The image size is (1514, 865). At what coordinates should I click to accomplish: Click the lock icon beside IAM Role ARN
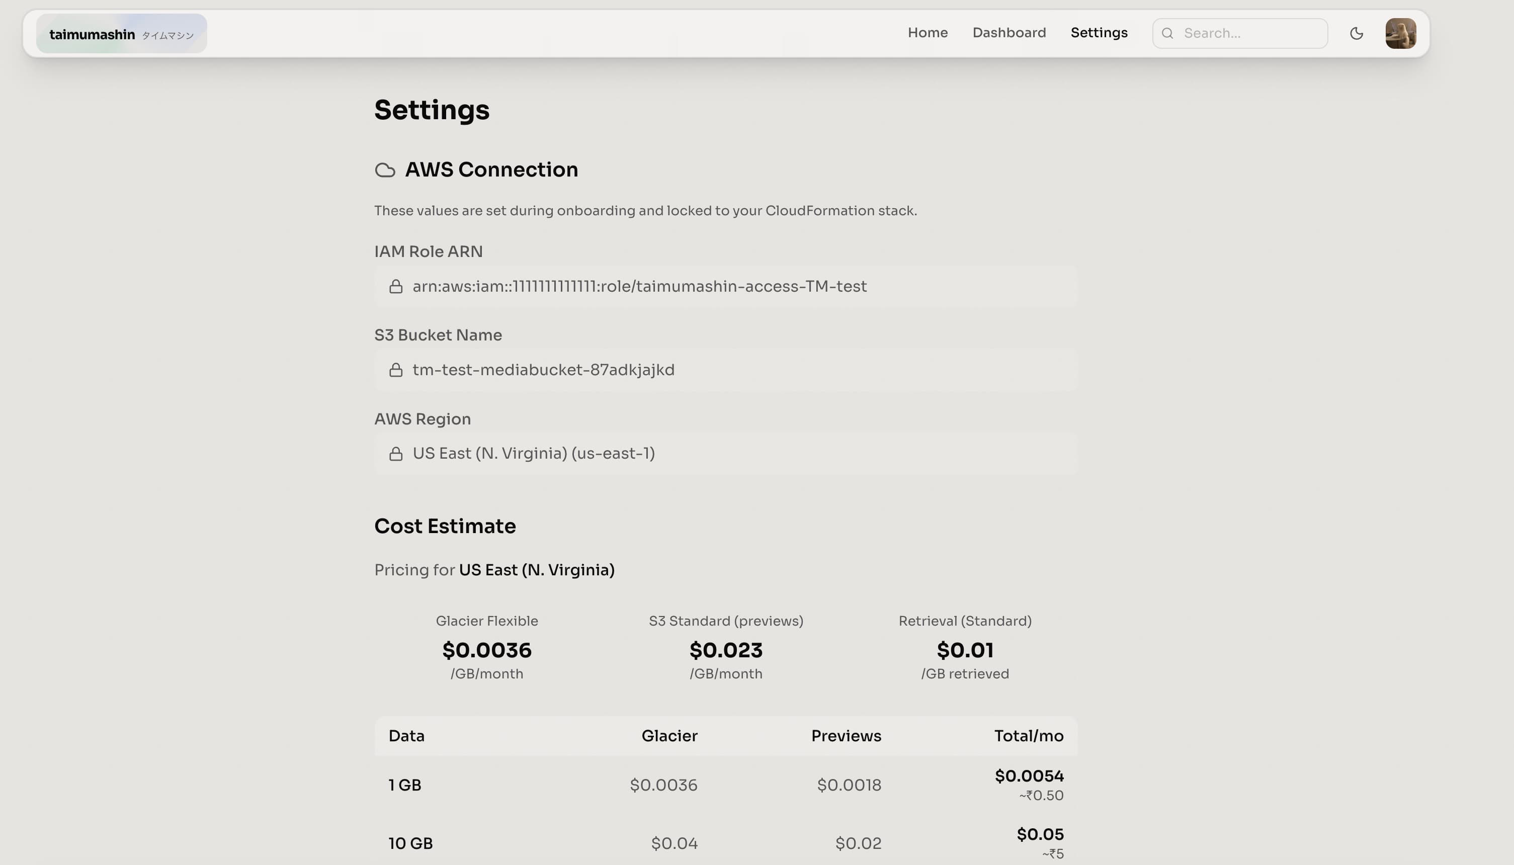(396, 286)
